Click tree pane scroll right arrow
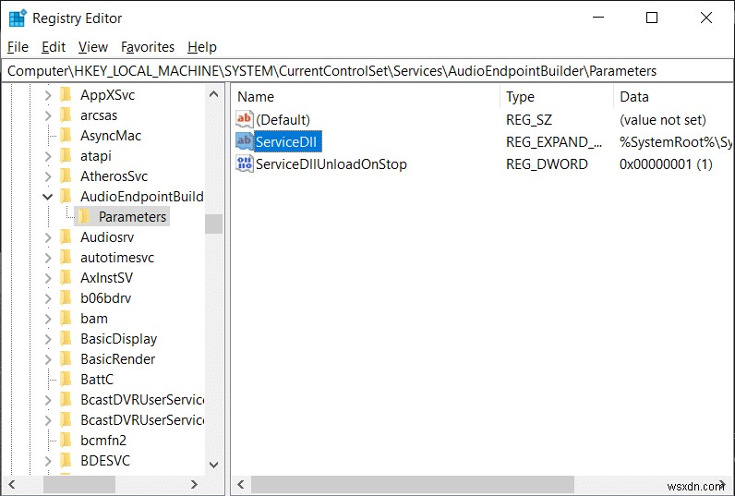Image resolution: width=735 pixels, height=496 pixels. click(x=195, y=484)
